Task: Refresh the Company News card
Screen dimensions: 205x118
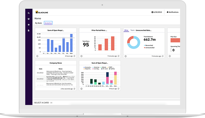Action: click(75, 89)
